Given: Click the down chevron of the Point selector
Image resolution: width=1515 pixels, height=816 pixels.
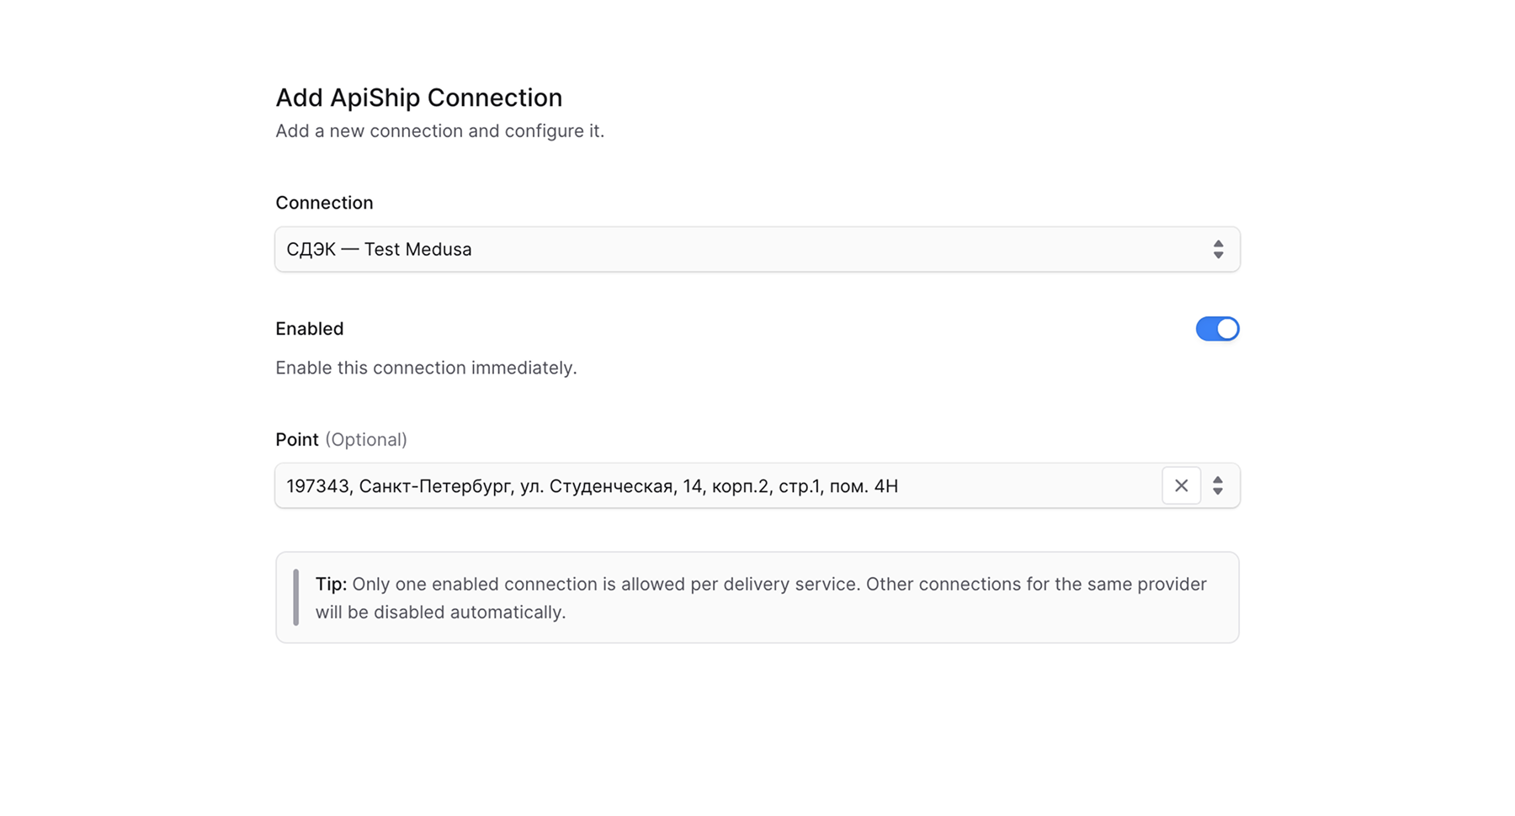Looking at the screenshot, I should pos(1219,490).
